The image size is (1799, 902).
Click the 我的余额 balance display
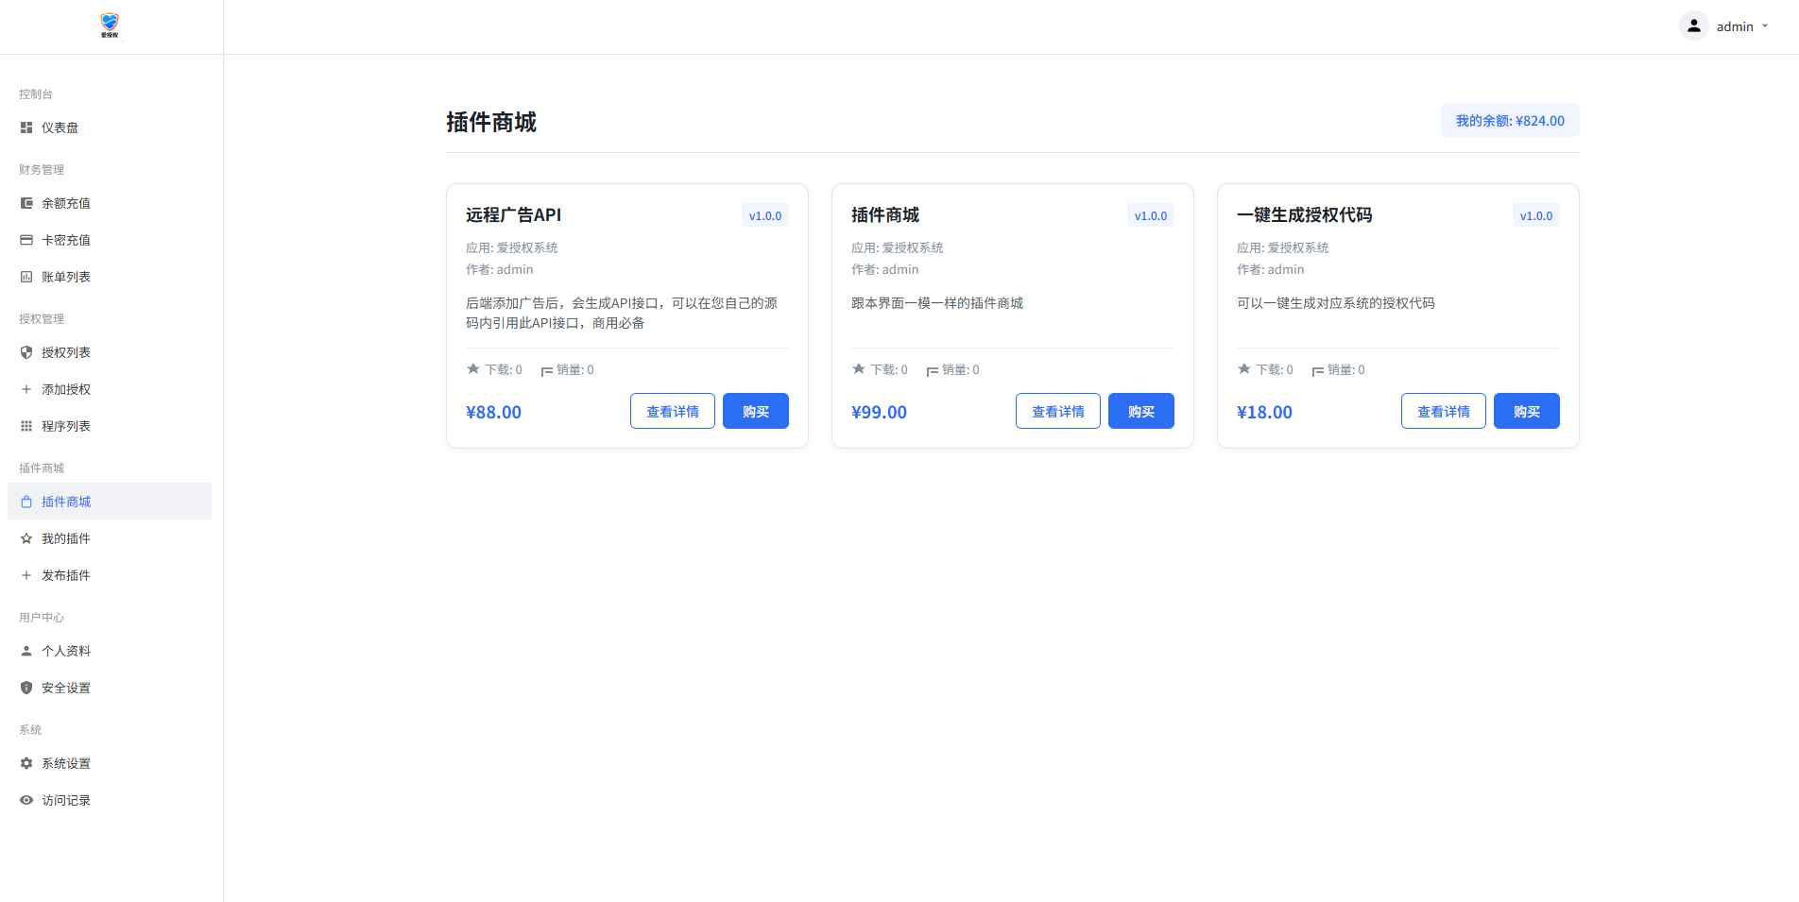tap(1509, 120)
